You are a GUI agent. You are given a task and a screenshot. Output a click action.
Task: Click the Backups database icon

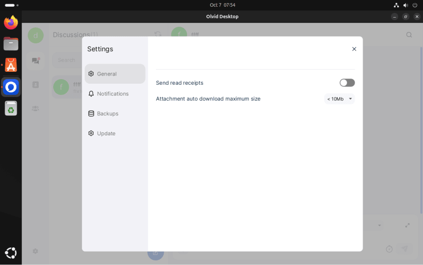[91, 114]
